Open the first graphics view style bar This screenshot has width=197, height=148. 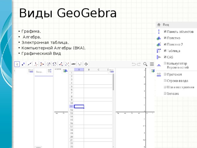click(65, 71)
